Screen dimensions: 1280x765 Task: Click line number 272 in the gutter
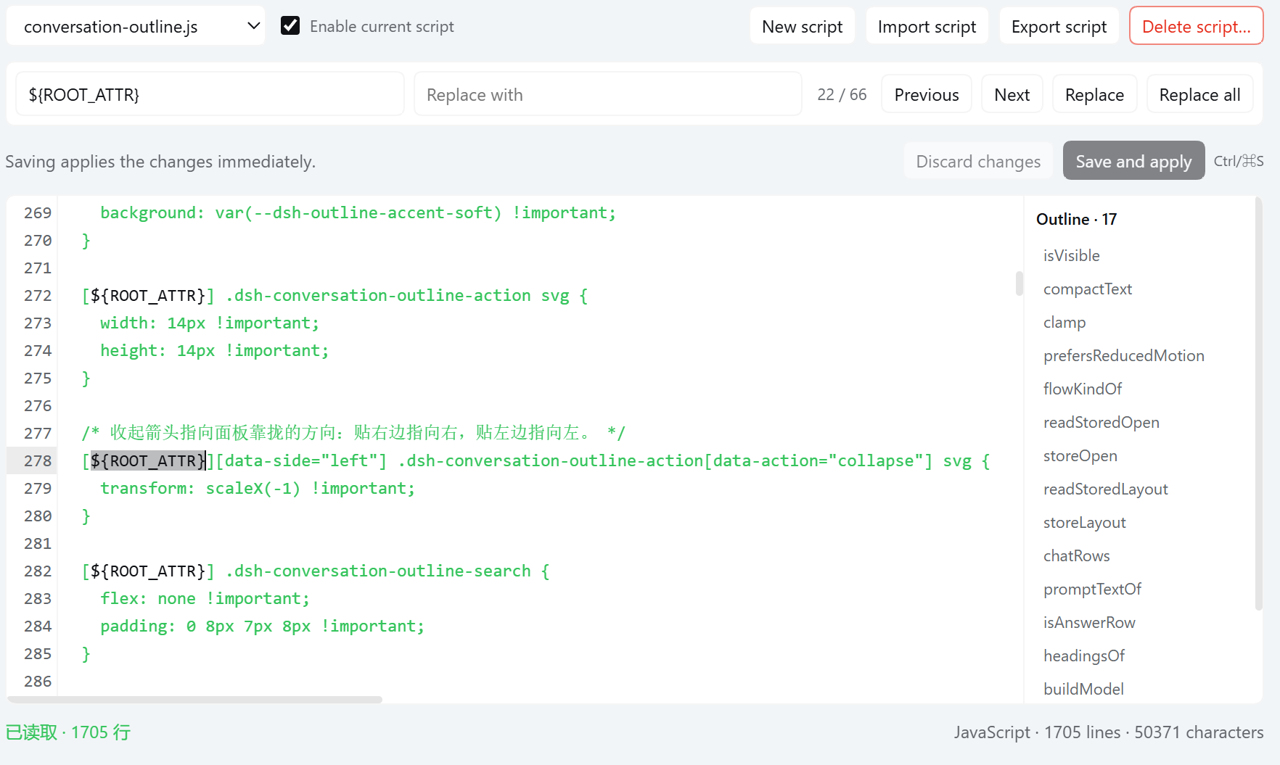pyautogui.click(x=38, y=295)
